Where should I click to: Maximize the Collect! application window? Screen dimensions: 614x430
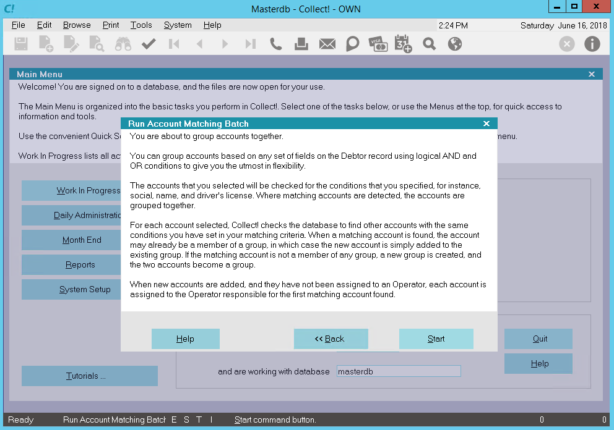click(x=574, y=7)
